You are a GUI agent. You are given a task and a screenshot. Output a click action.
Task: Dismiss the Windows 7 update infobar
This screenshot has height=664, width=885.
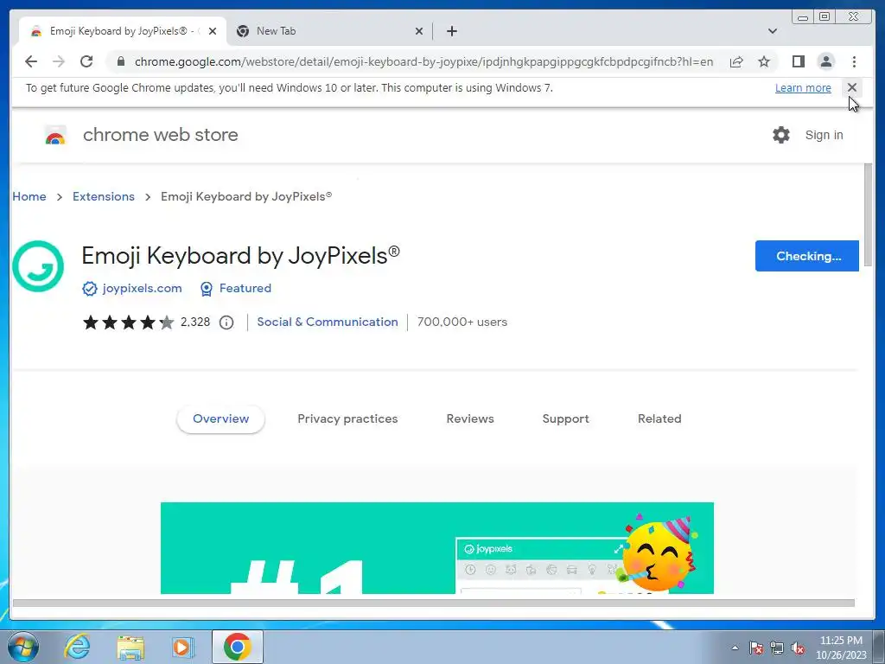tap(851, 87)
